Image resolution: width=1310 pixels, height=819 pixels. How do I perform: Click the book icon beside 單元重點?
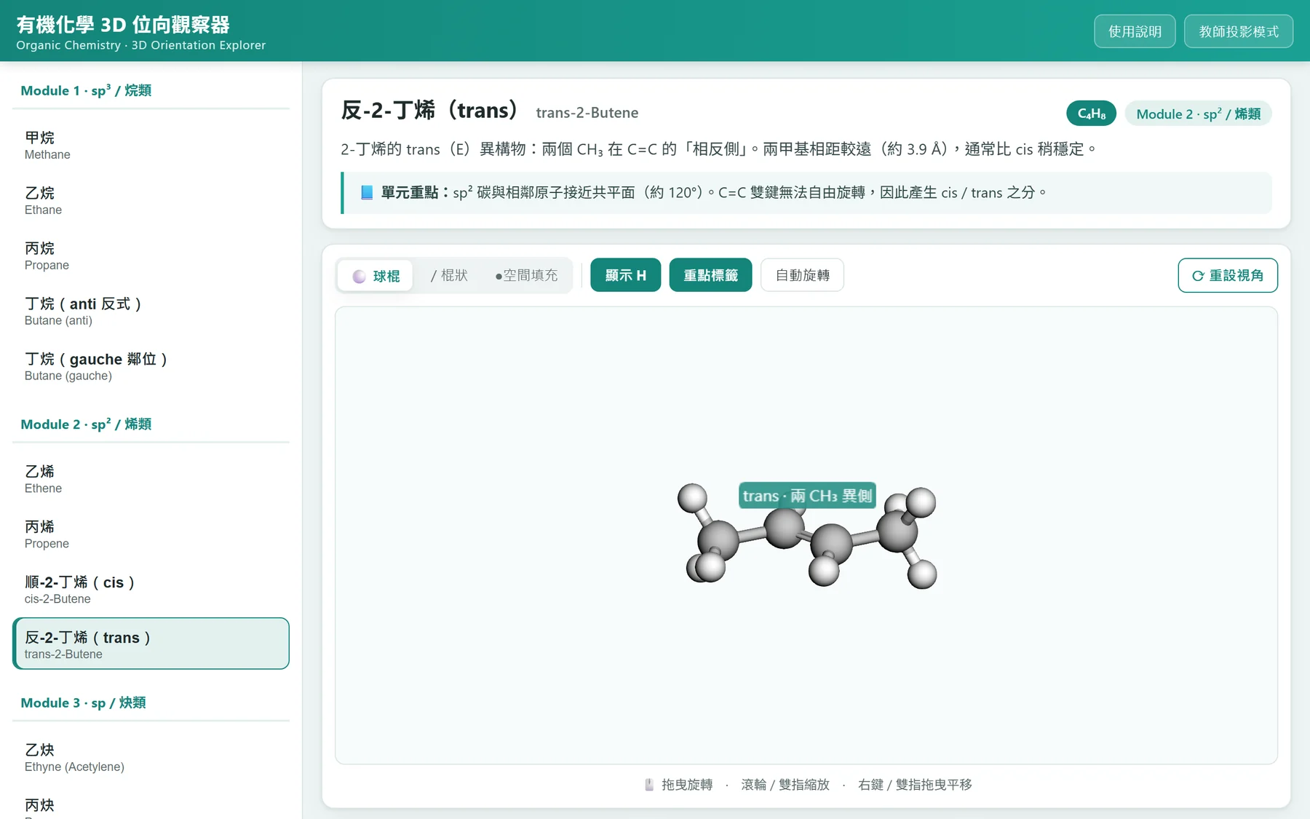coord(367,193)
